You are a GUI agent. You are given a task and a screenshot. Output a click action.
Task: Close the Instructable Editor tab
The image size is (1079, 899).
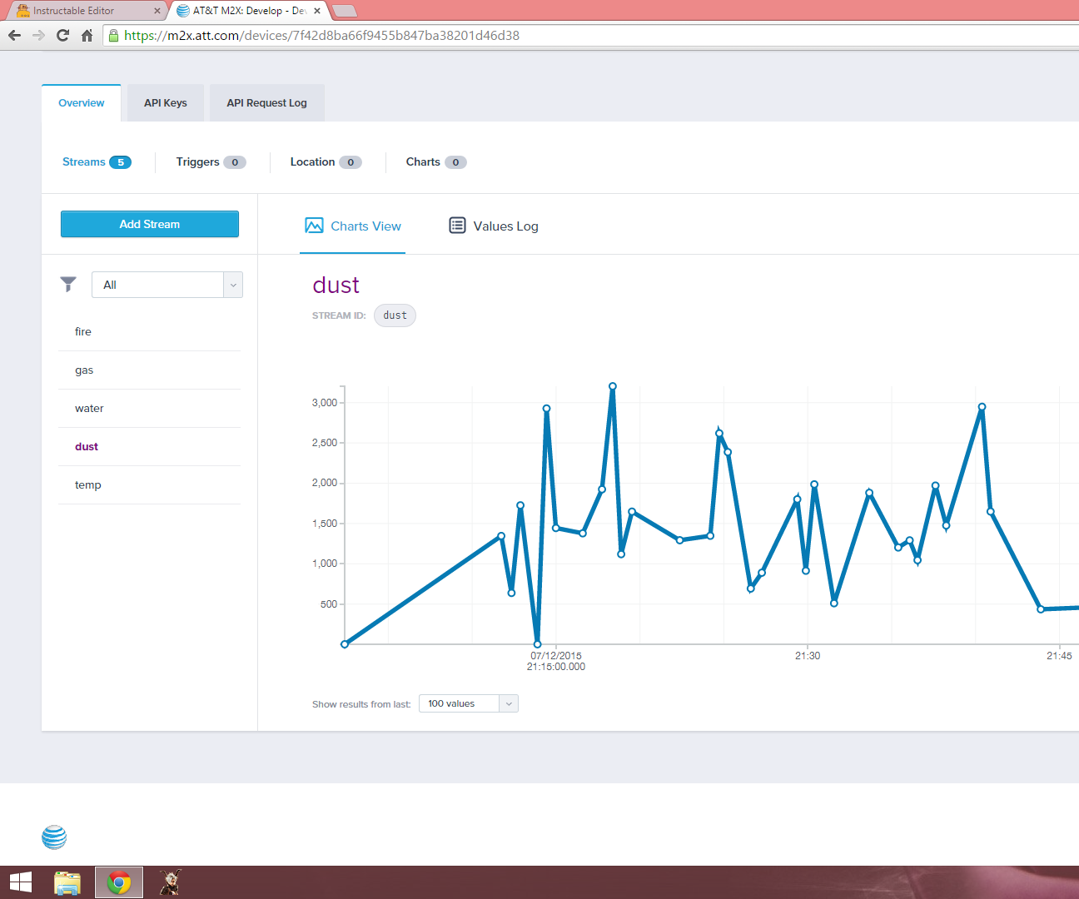point(157,11)
